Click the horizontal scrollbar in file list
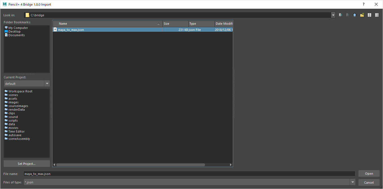Screen dimensions: 383x189 [131, 165]
